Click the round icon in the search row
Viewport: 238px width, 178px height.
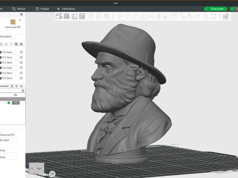tap(23, 90)
